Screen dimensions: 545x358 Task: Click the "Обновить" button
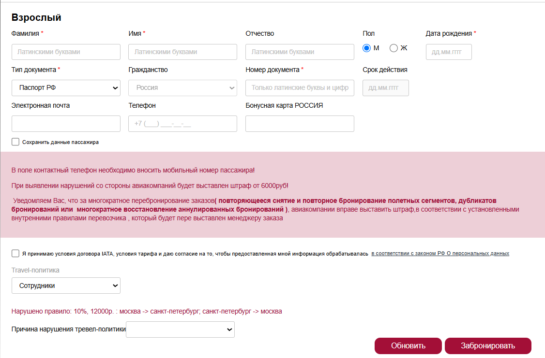tap(408, 346)
